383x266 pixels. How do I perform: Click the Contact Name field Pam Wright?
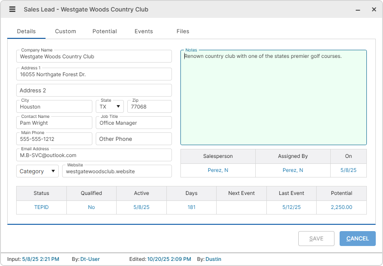click(54, 123)
